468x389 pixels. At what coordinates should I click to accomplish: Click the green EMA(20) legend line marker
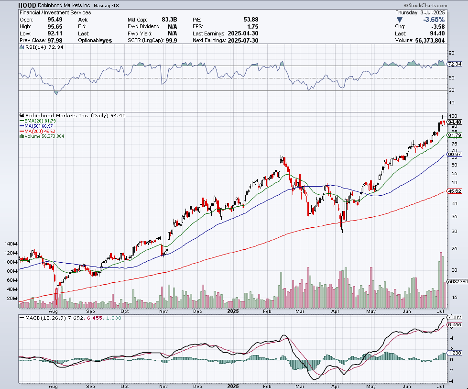[x=21, y=121]
